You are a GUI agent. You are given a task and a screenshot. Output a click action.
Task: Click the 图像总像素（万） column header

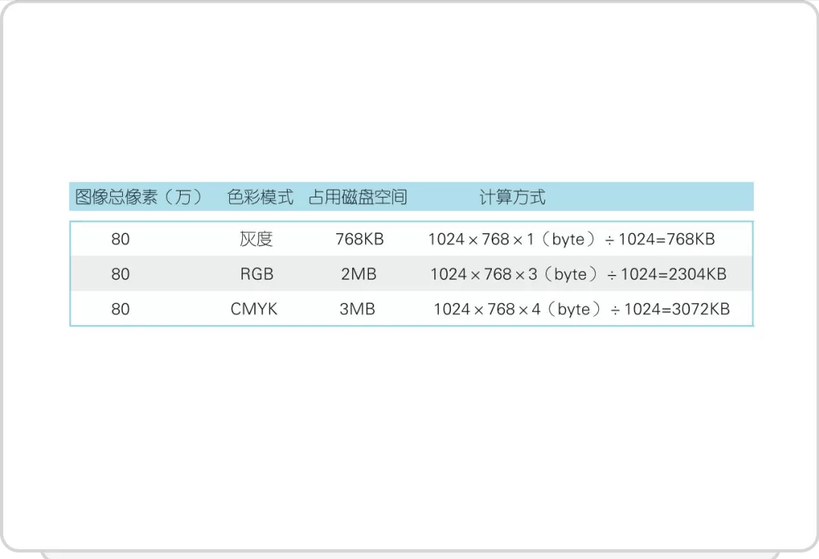tap(139, 197)
